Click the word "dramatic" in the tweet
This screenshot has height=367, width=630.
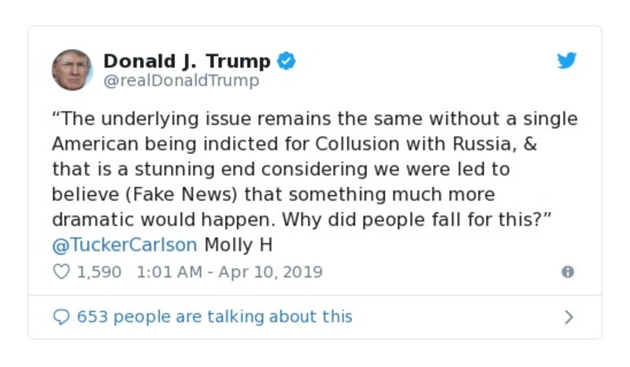pyautogui.click(x=90, y=219)
